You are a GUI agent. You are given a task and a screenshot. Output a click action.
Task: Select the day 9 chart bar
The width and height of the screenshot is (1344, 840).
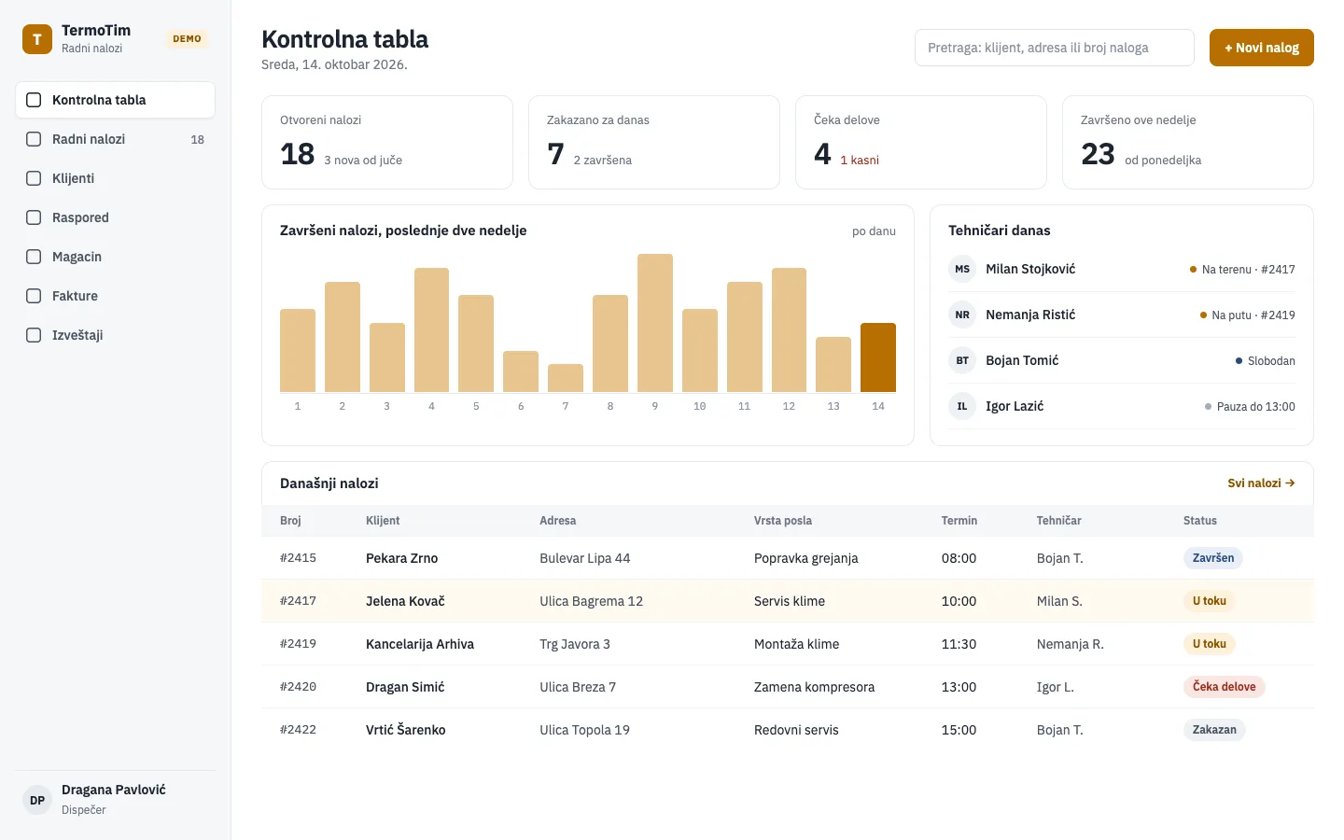pos(655,323)
